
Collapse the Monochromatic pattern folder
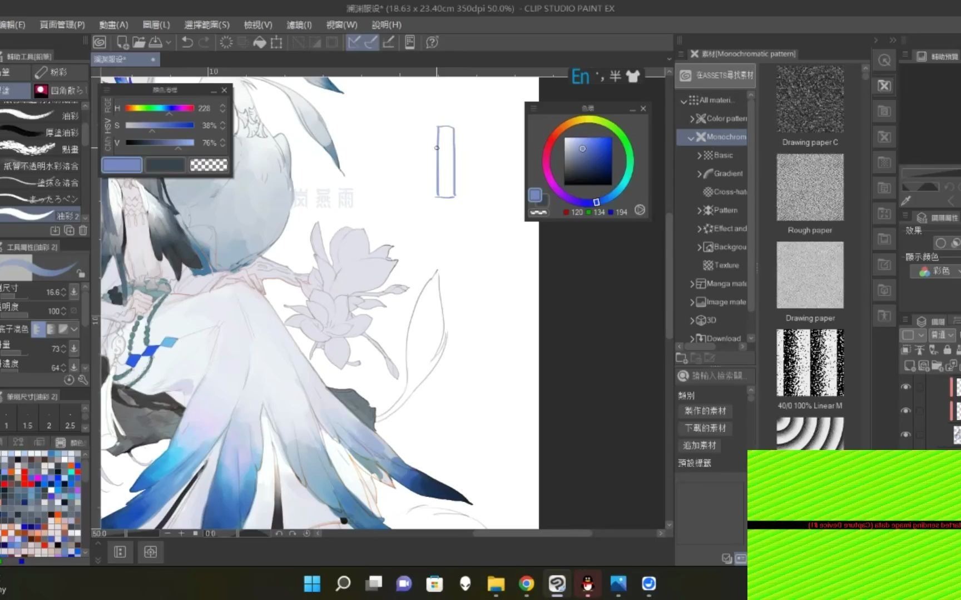pyautogui.click(x=691, y=137)
